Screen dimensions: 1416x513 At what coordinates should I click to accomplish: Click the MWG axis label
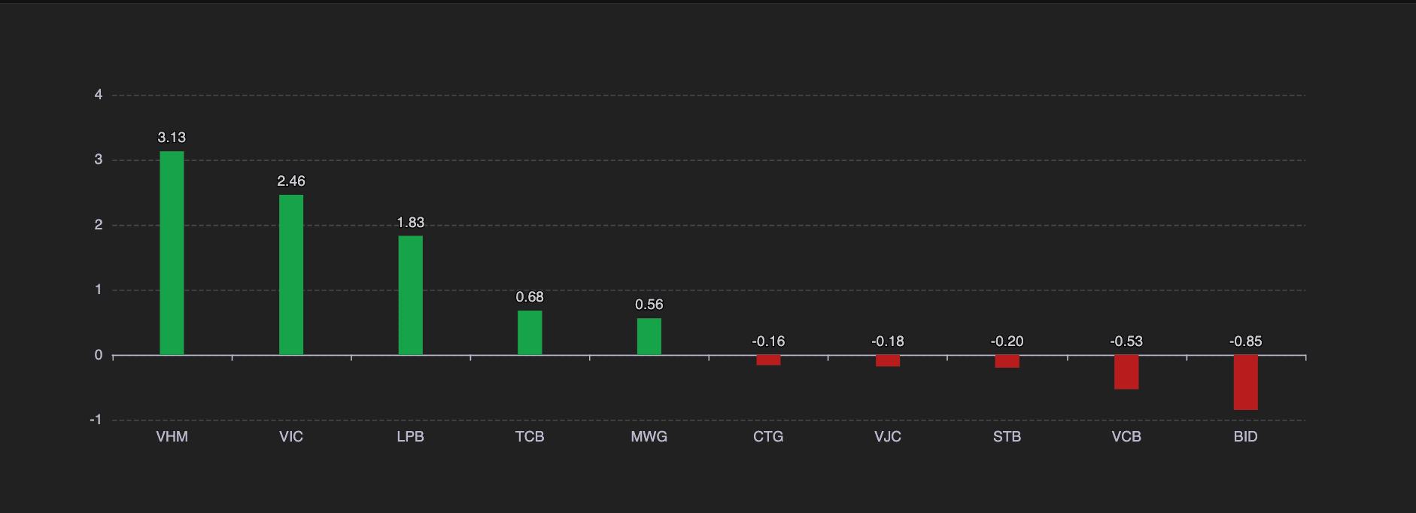coord(649,437)
